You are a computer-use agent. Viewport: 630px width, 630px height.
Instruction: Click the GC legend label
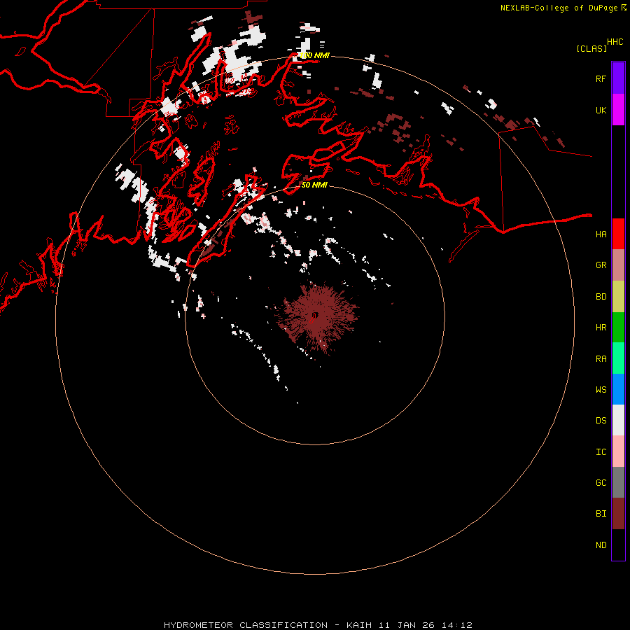pyautogui.click(x=601, y=482)
